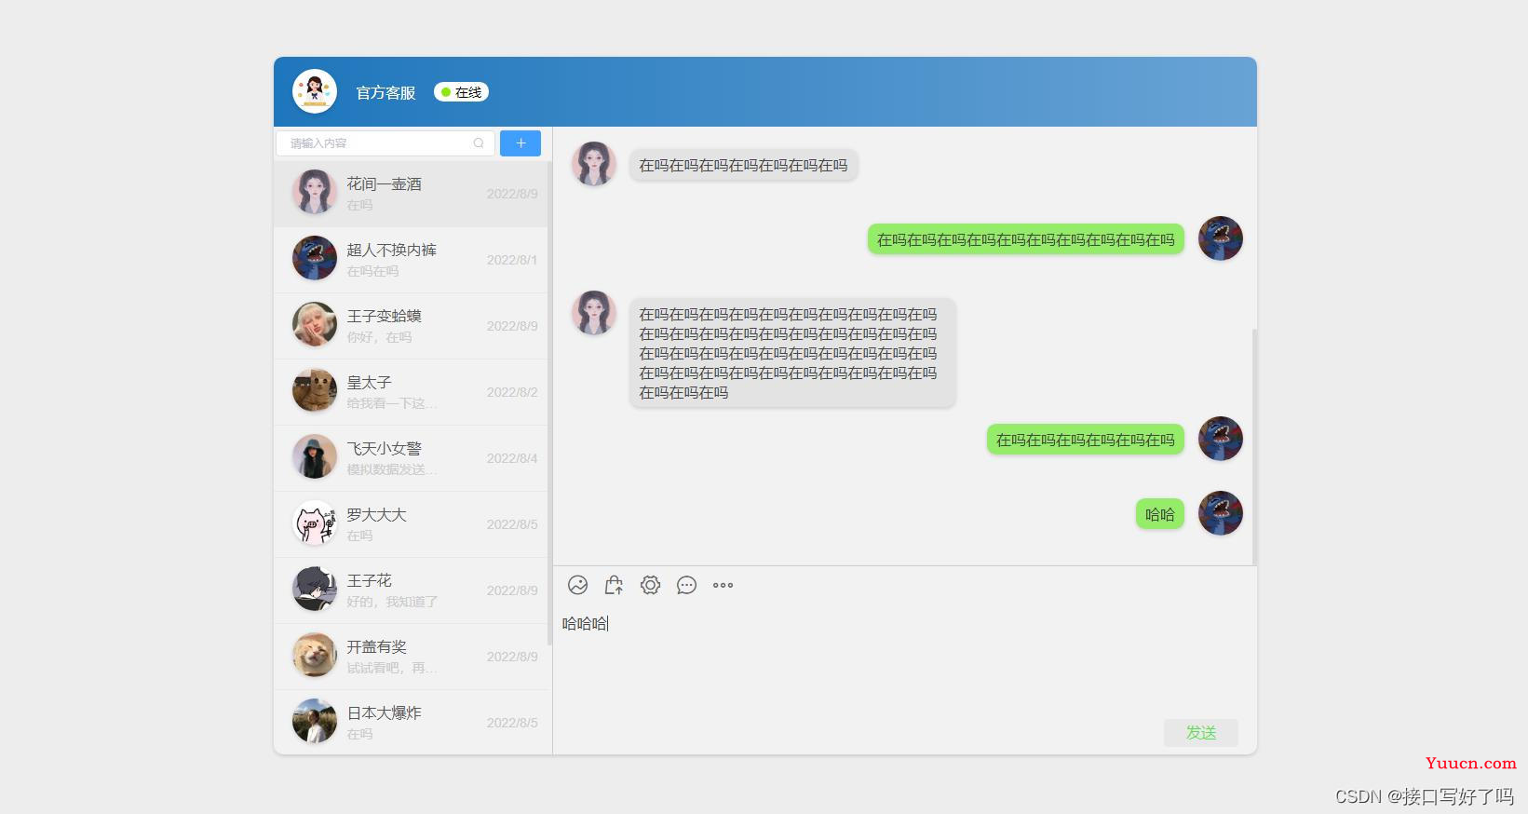This screenshot has width=1528, height=814.
Task: Open the chat with 超人不换内裤
Action: click(x=411, y=260)
